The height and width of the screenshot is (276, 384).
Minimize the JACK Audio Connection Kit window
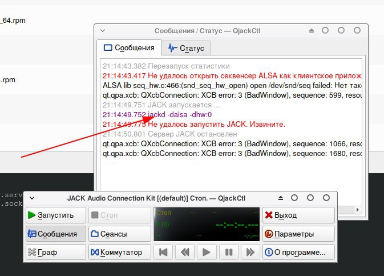pos(294,198)
